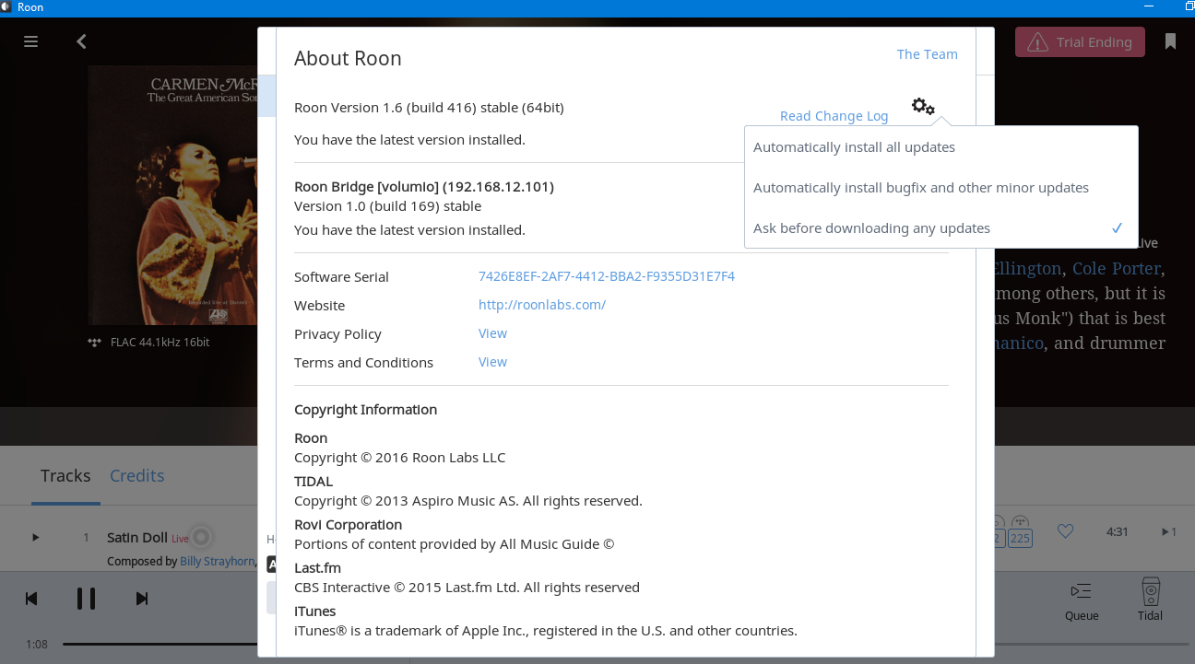Viewport: 1195px width, 664px height.
Task: Click the software serial number link
Action: 607,276
